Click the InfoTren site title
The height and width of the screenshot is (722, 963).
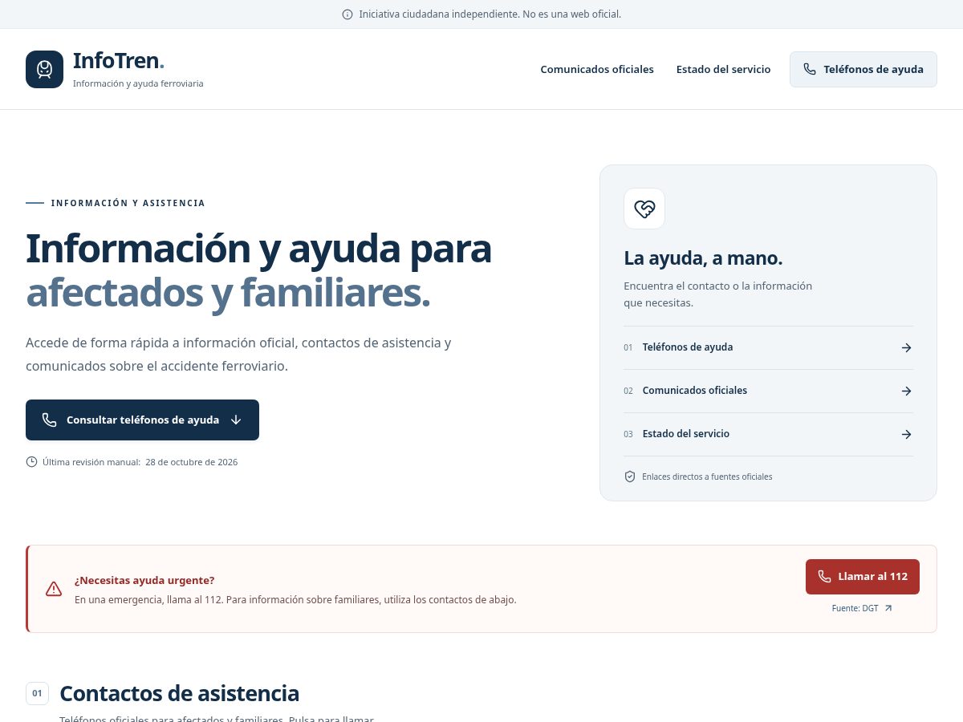coord(119,61)
